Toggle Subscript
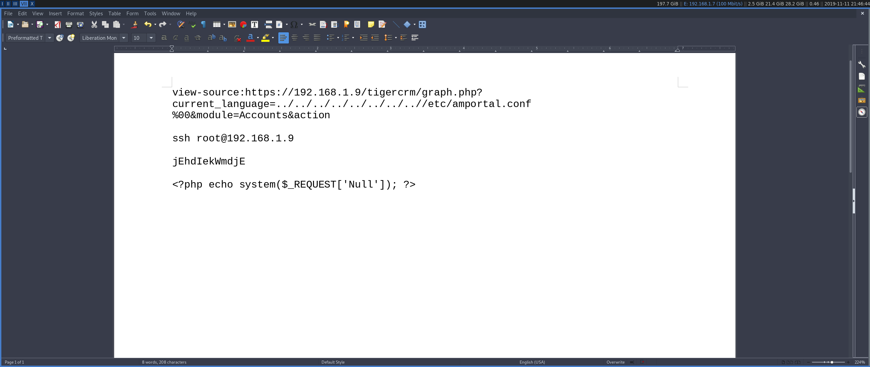This screenshot has height=367, width=870. point(223,38)
